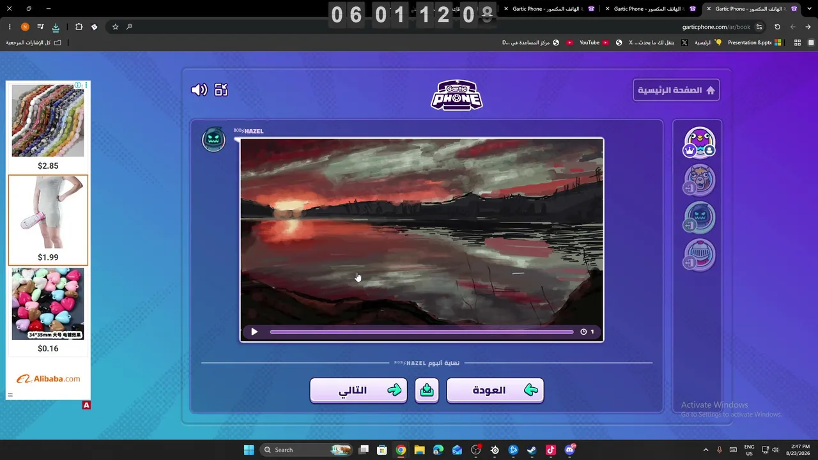This screenshot has width=818, height=460.
Task: Open Microsoft Edge from the taskbar
Action: pyautogui.click(x=438, y=450)
